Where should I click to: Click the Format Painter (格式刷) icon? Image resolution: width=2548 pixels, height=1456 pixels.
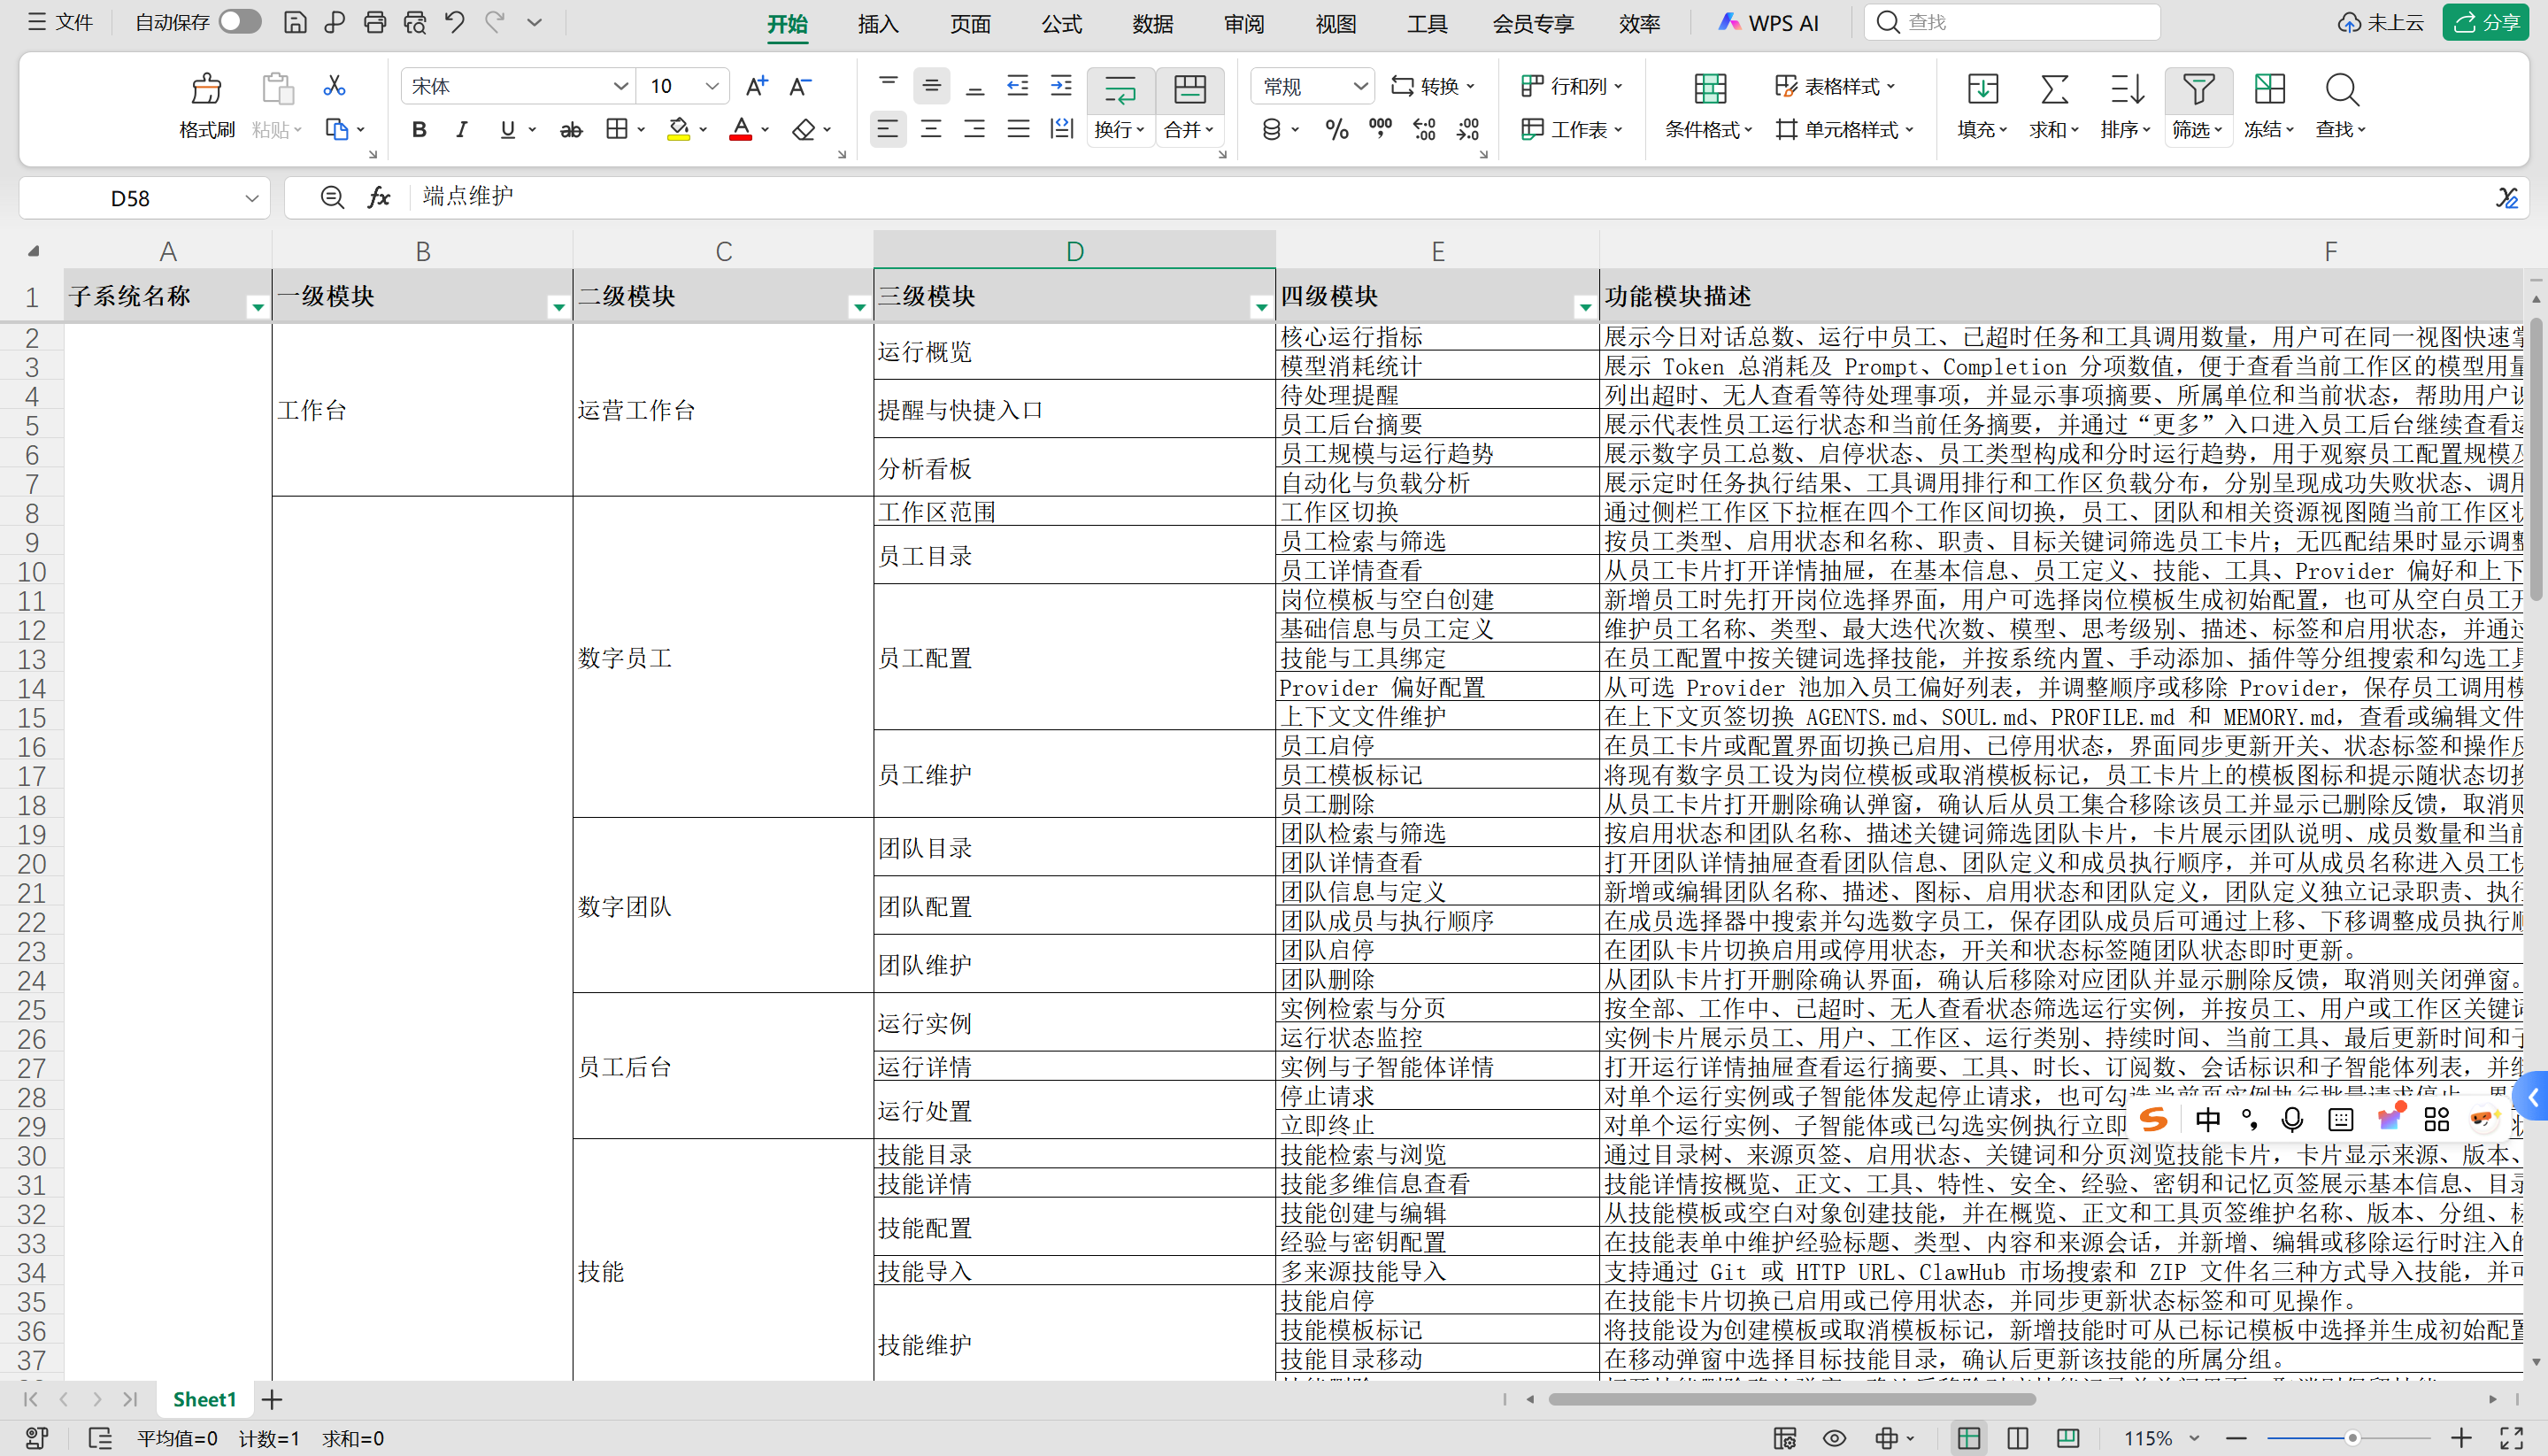[206, 88]
